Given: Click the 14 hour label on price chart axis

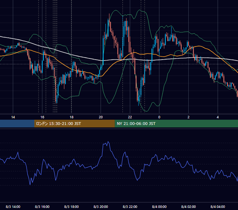Looking at the screenshot, I should point(13,117).
